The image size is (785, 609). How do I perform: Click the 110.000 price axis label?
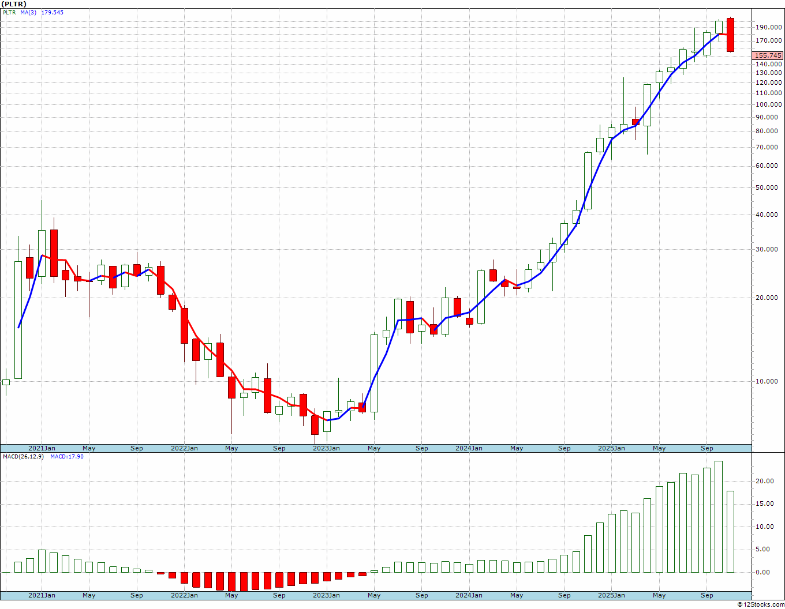click(768, 93)
